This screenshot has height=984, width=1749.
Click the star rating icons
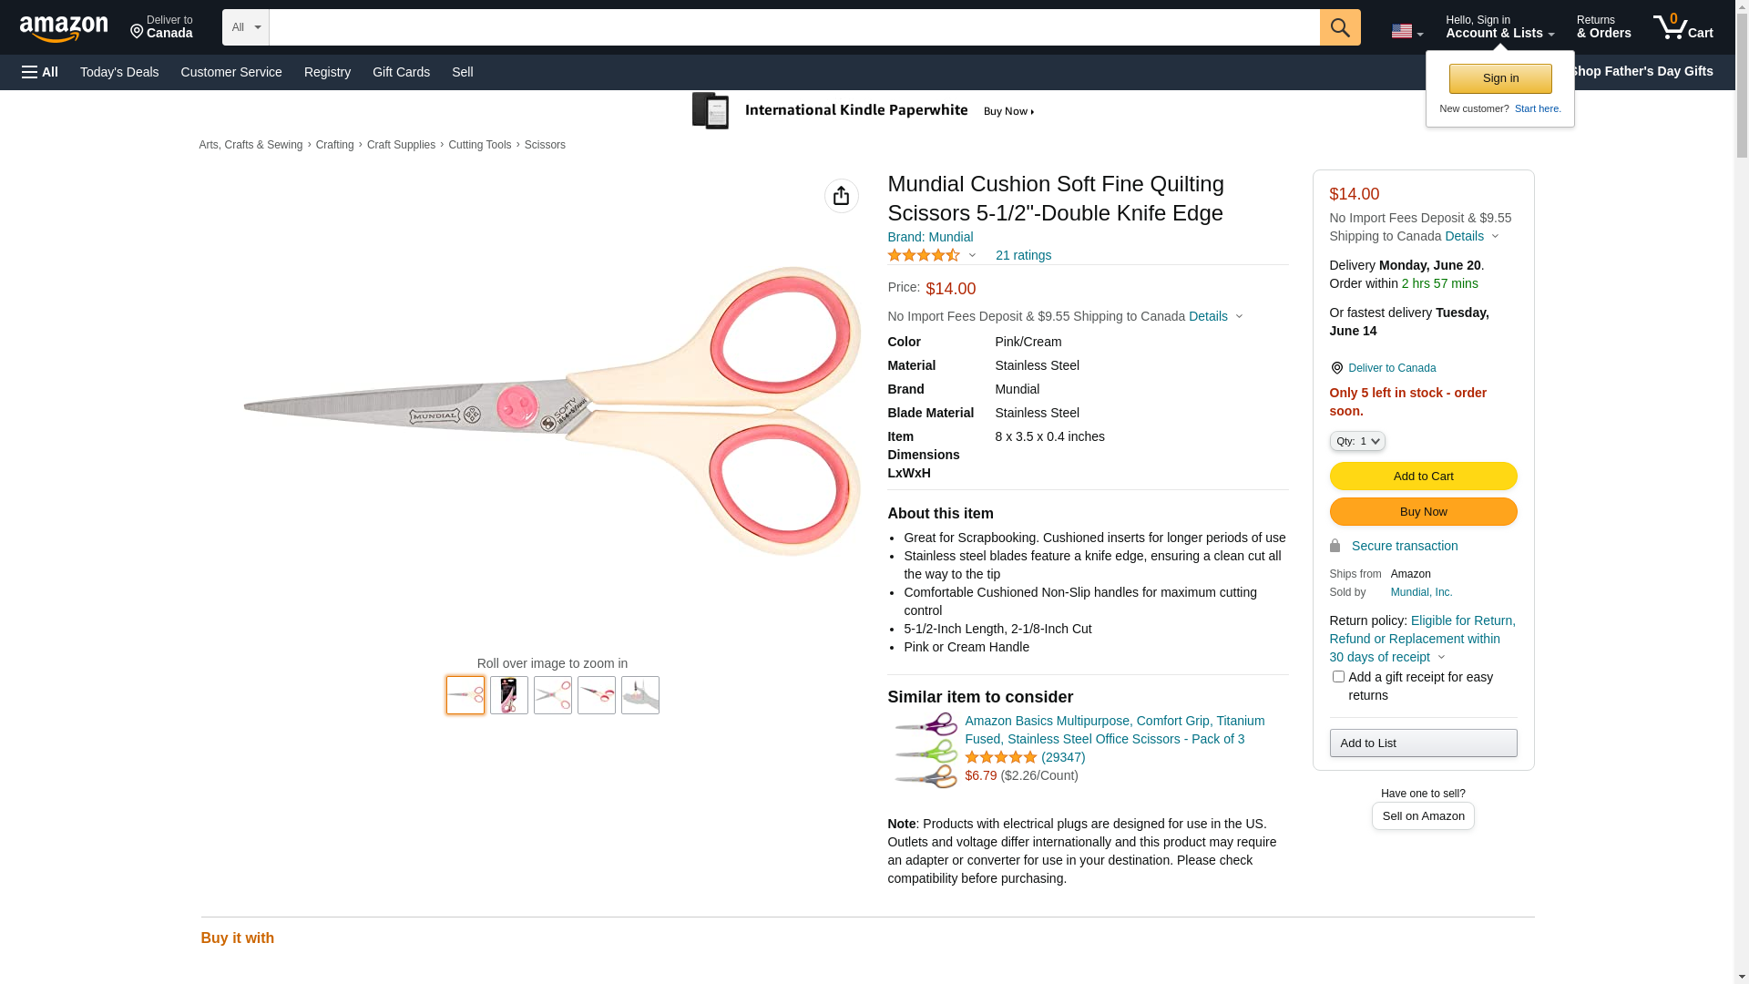pyautogui.click(x=924, y=256)
